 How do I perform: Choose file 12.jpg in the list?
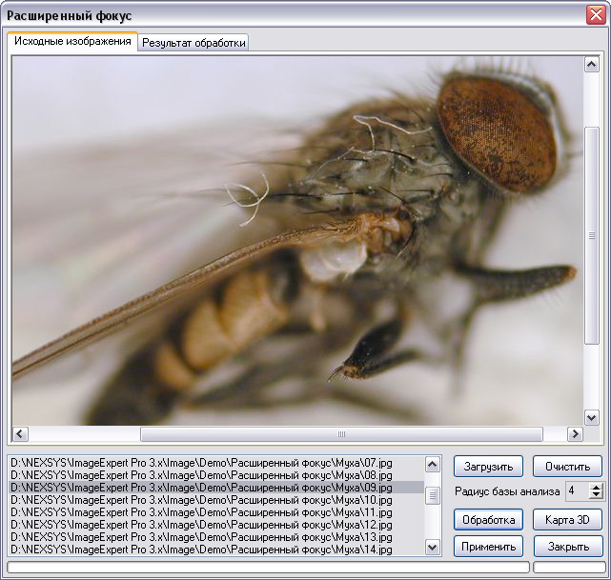pyautogui.click(x=202, y=525)
